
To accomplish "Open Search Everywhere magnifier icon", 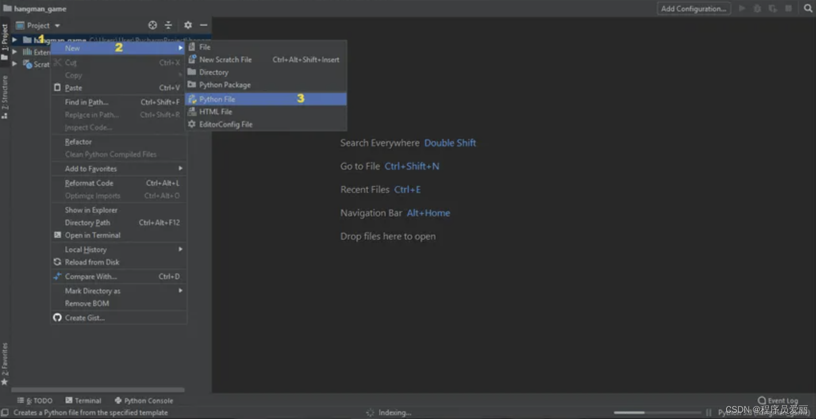I will [x=808, y=8].
